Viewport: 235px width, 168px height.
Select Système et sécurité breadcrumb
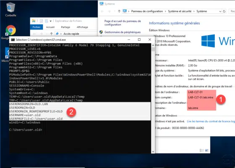coord(180,11)
